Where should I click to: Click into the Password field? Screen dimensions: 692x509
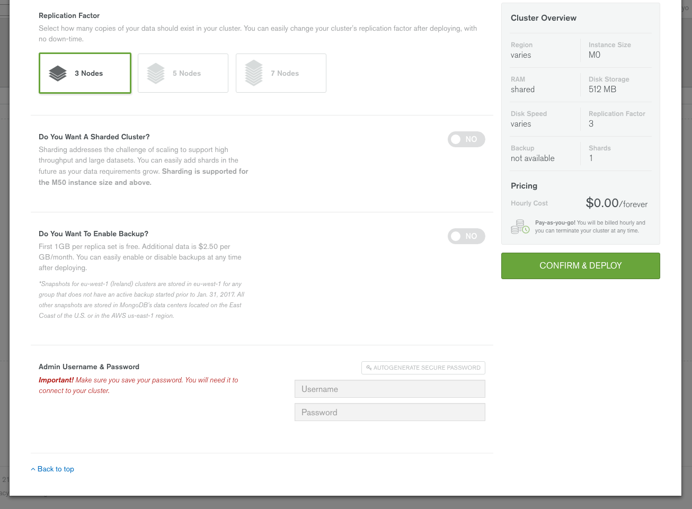[x=389, y=412]
